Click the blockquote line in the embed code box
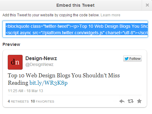 [77, 26]
